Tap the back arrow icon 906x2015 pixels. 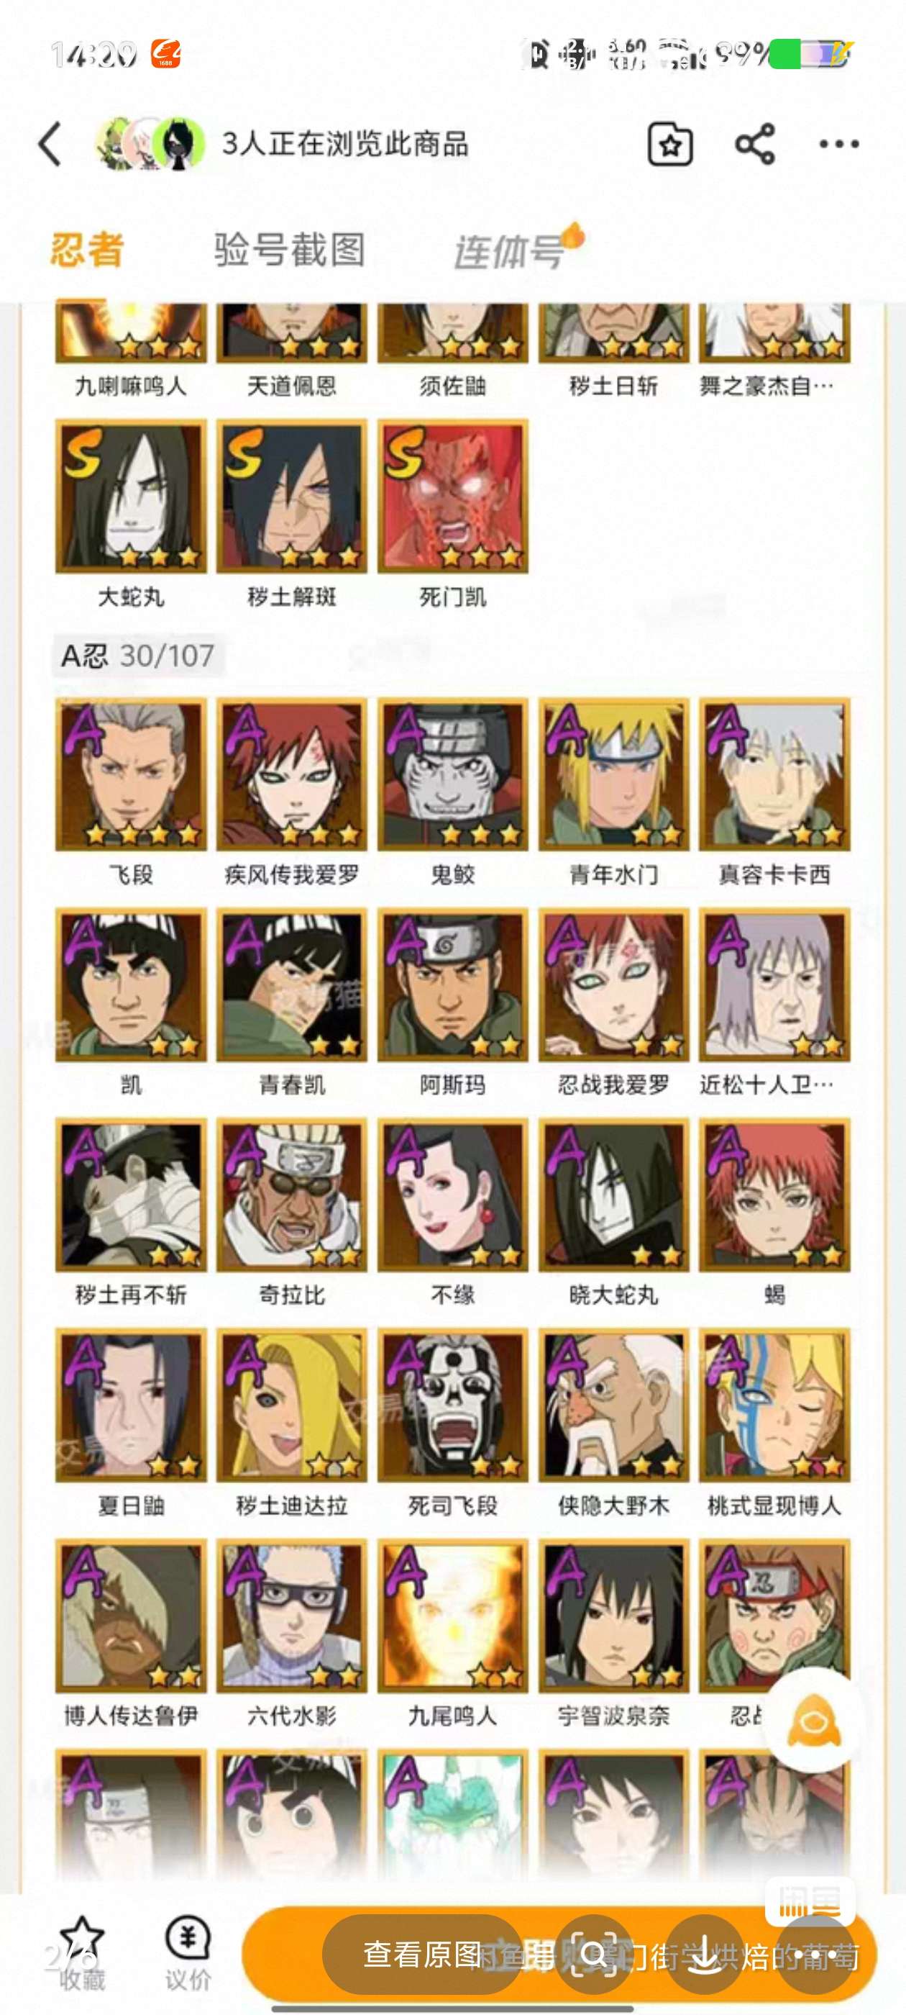(x=50, y=145)
